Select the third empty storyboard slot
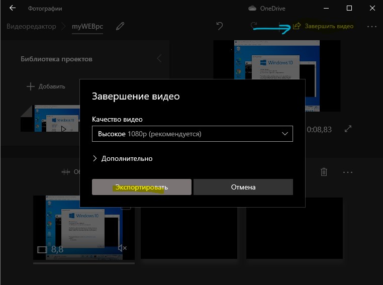The width and height of the screenshot is (383, 285). (295, 228)
